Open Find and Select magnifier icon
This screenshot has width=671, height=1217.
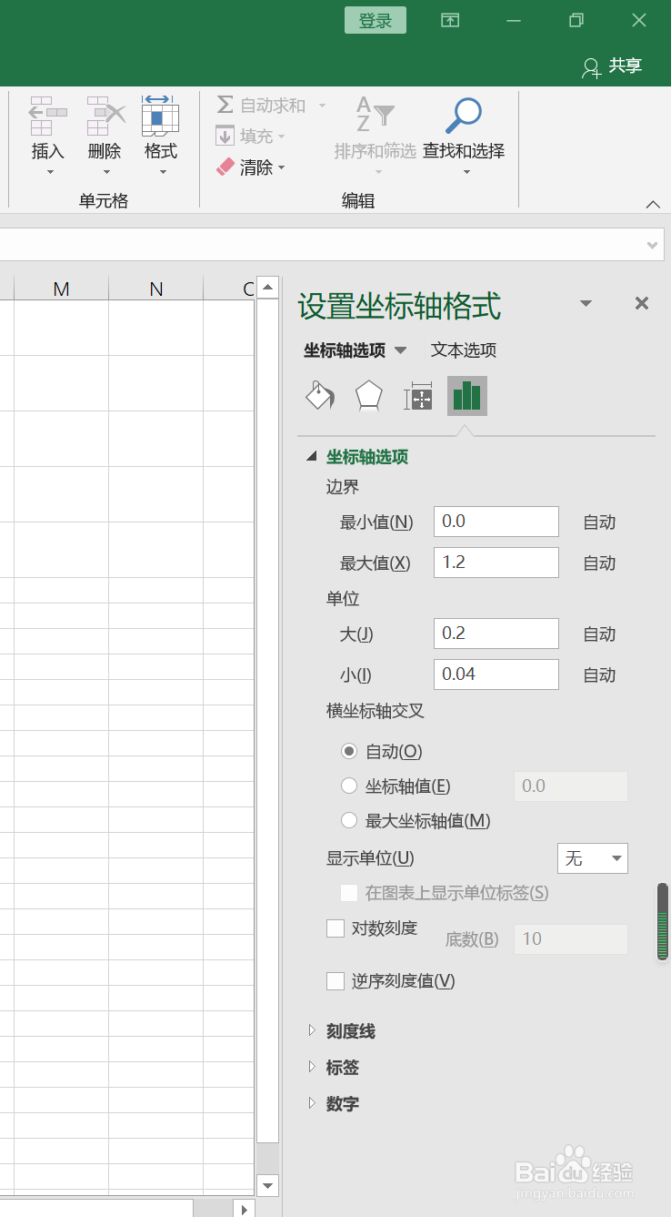pos(464,116)
